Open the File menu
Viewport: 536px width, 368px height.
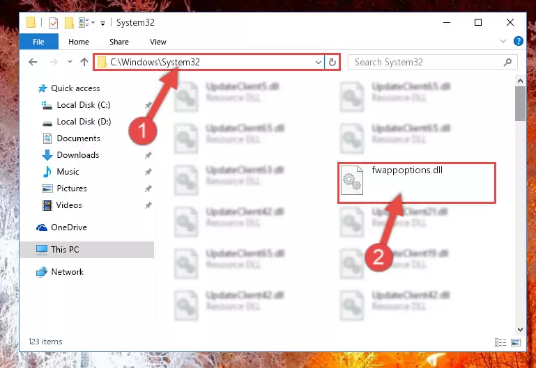38,42
